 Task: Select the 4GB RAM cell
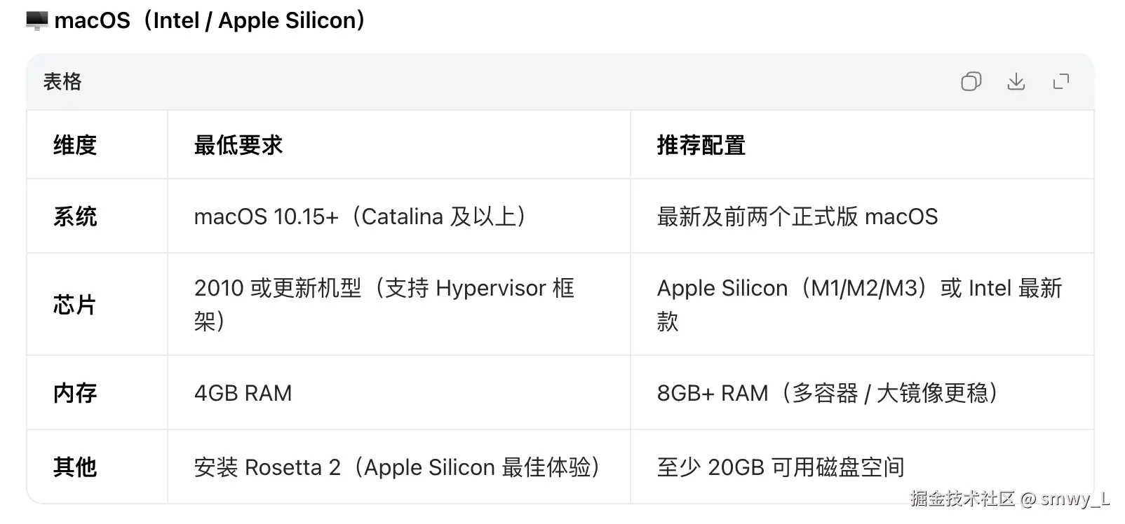242,392
